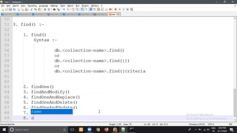Run macro multiple times icon
Image resolution: width=237 pixels, height=133 pixels.
pos(127,9)
